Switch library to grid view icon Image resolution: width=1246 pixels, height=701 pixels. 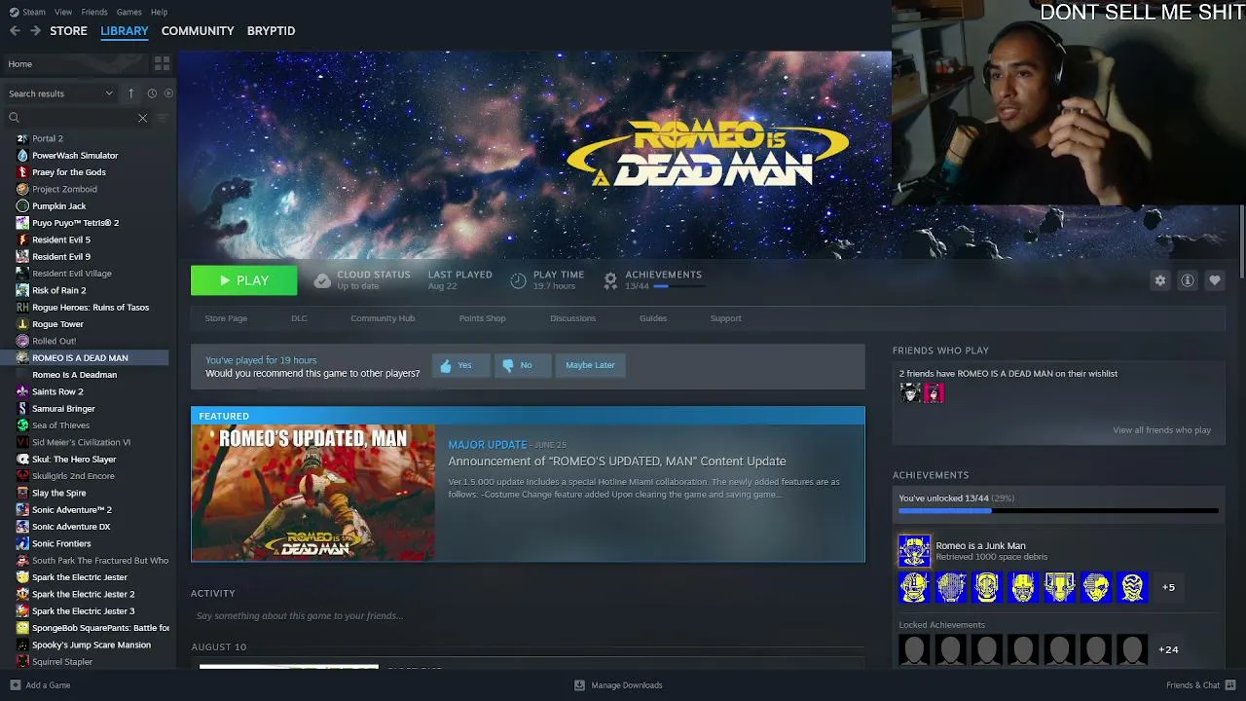[162, 63]
